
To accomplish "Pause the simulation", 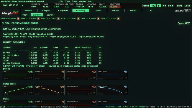I will [x=146, y=6].
